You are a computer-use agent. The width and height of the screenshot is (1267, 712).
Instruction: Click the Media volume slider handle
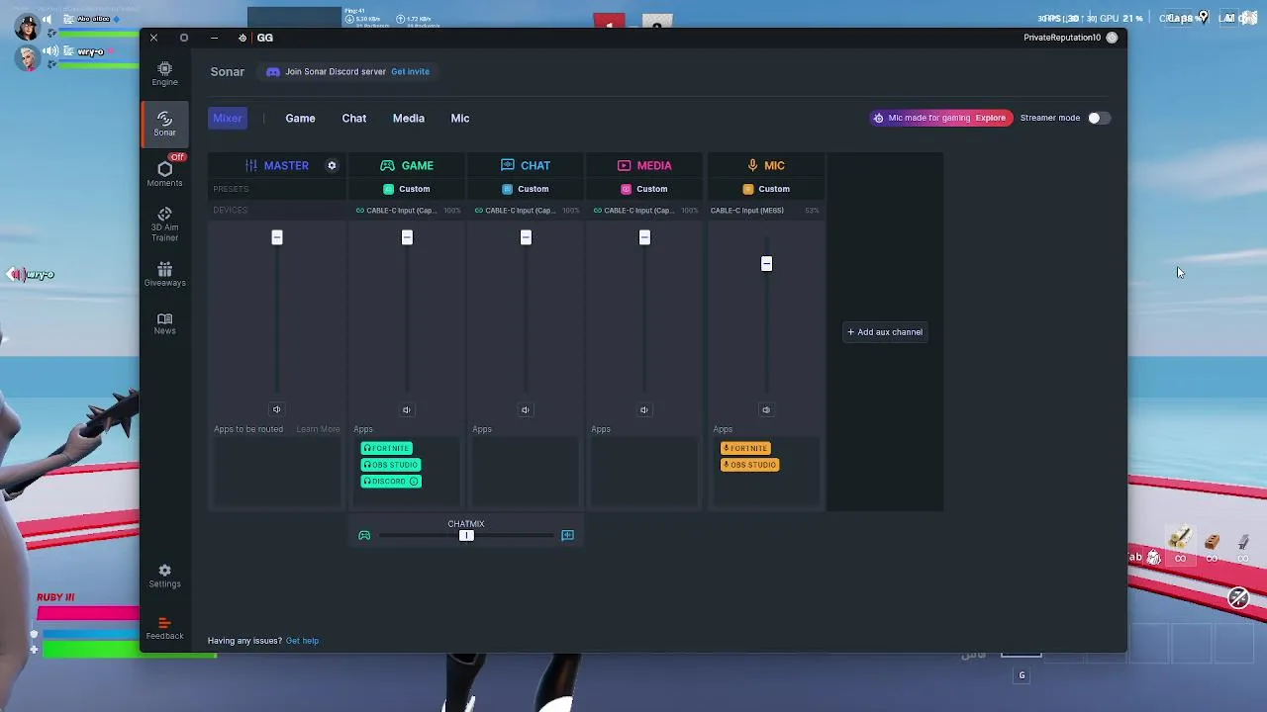644,237
